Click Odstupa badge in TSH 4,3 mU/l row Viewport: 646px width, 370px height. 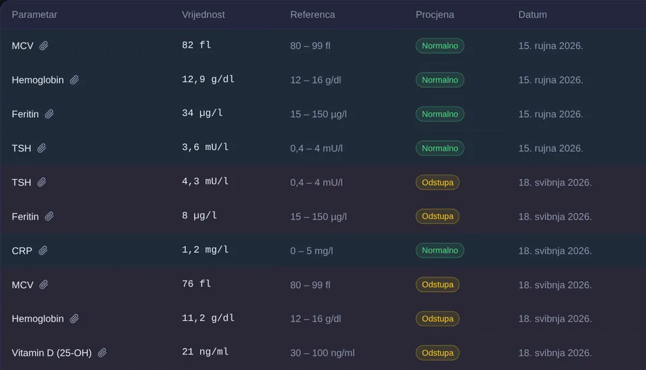click(x=437, y=182)
